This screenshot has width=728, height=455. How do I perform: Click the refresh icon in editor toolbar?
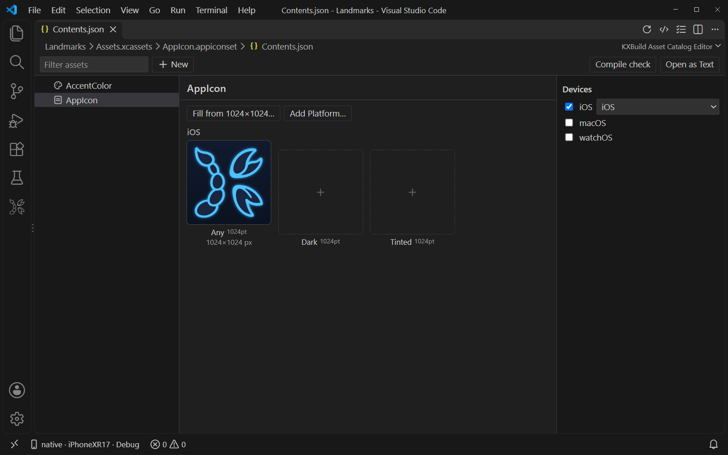coord(647,30)
